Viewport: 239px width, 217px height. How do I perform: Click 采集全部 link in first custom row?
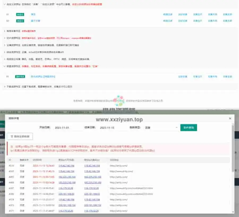[227, 14]
